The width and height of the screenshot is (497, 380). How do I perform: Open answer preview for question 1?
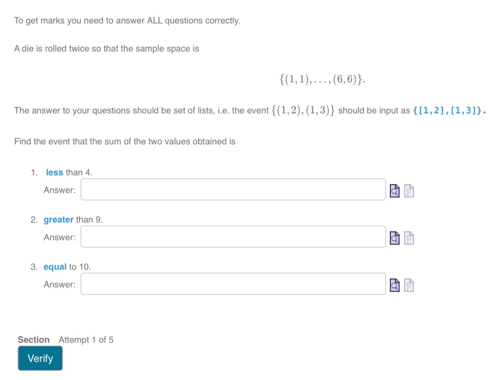coord(395,190)
